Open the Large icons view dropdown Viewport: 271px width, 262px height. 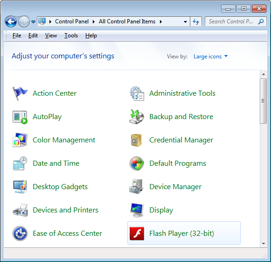tap(210, 57)
